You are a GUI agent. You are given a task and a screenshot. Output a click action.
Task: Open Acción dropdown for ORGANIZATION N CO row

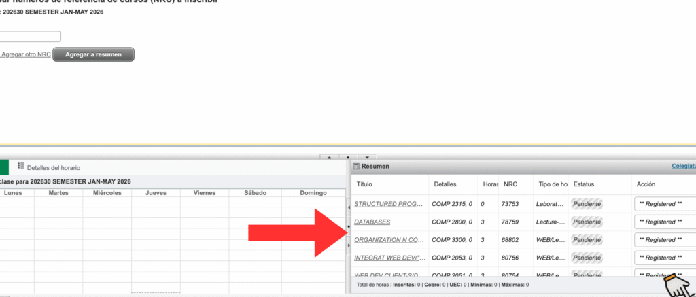pyautogui.click(x=664, y=240)
